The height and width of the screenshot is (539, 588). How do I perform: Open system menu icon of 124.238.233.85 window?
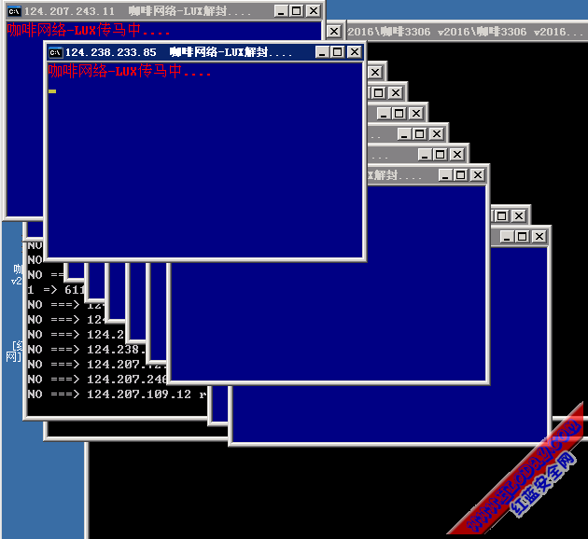click(x=56, y=53)
